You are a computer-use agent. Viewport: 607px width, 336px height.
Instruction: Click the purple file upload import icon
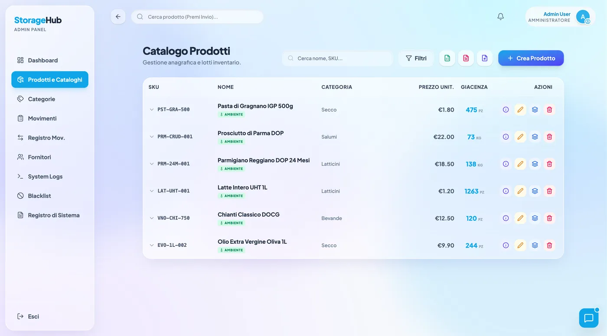pos(485,58)
